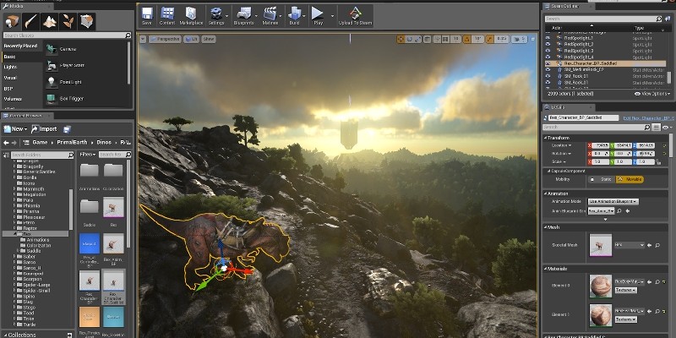Viewport: 676px width, 338px height.
Task: Browse to skeletal mesh magnifier icon
Action: 657,245
